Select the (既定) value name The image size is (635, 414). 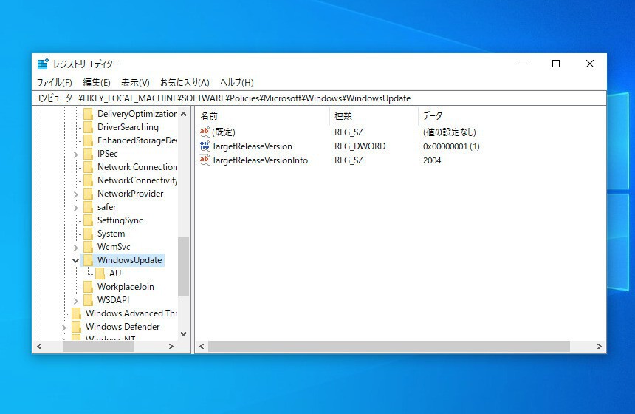224,132
